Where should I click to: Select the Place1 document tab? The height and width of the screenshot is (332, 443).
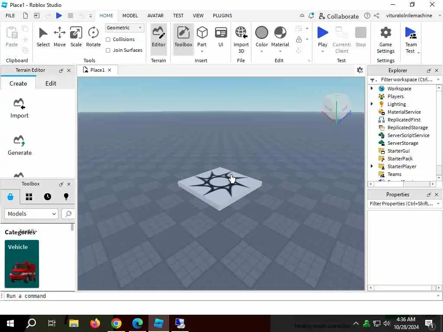tap(97, 70)
